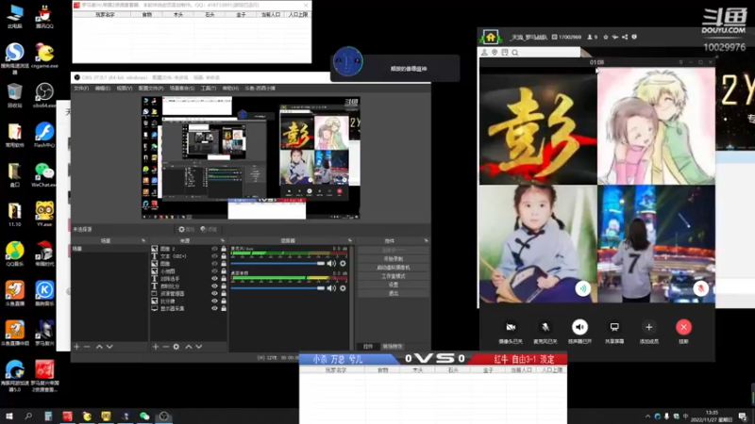Move selected source down with arrow icon
The width and height of the screenshot is (755, 424).
tap(199, 347)
